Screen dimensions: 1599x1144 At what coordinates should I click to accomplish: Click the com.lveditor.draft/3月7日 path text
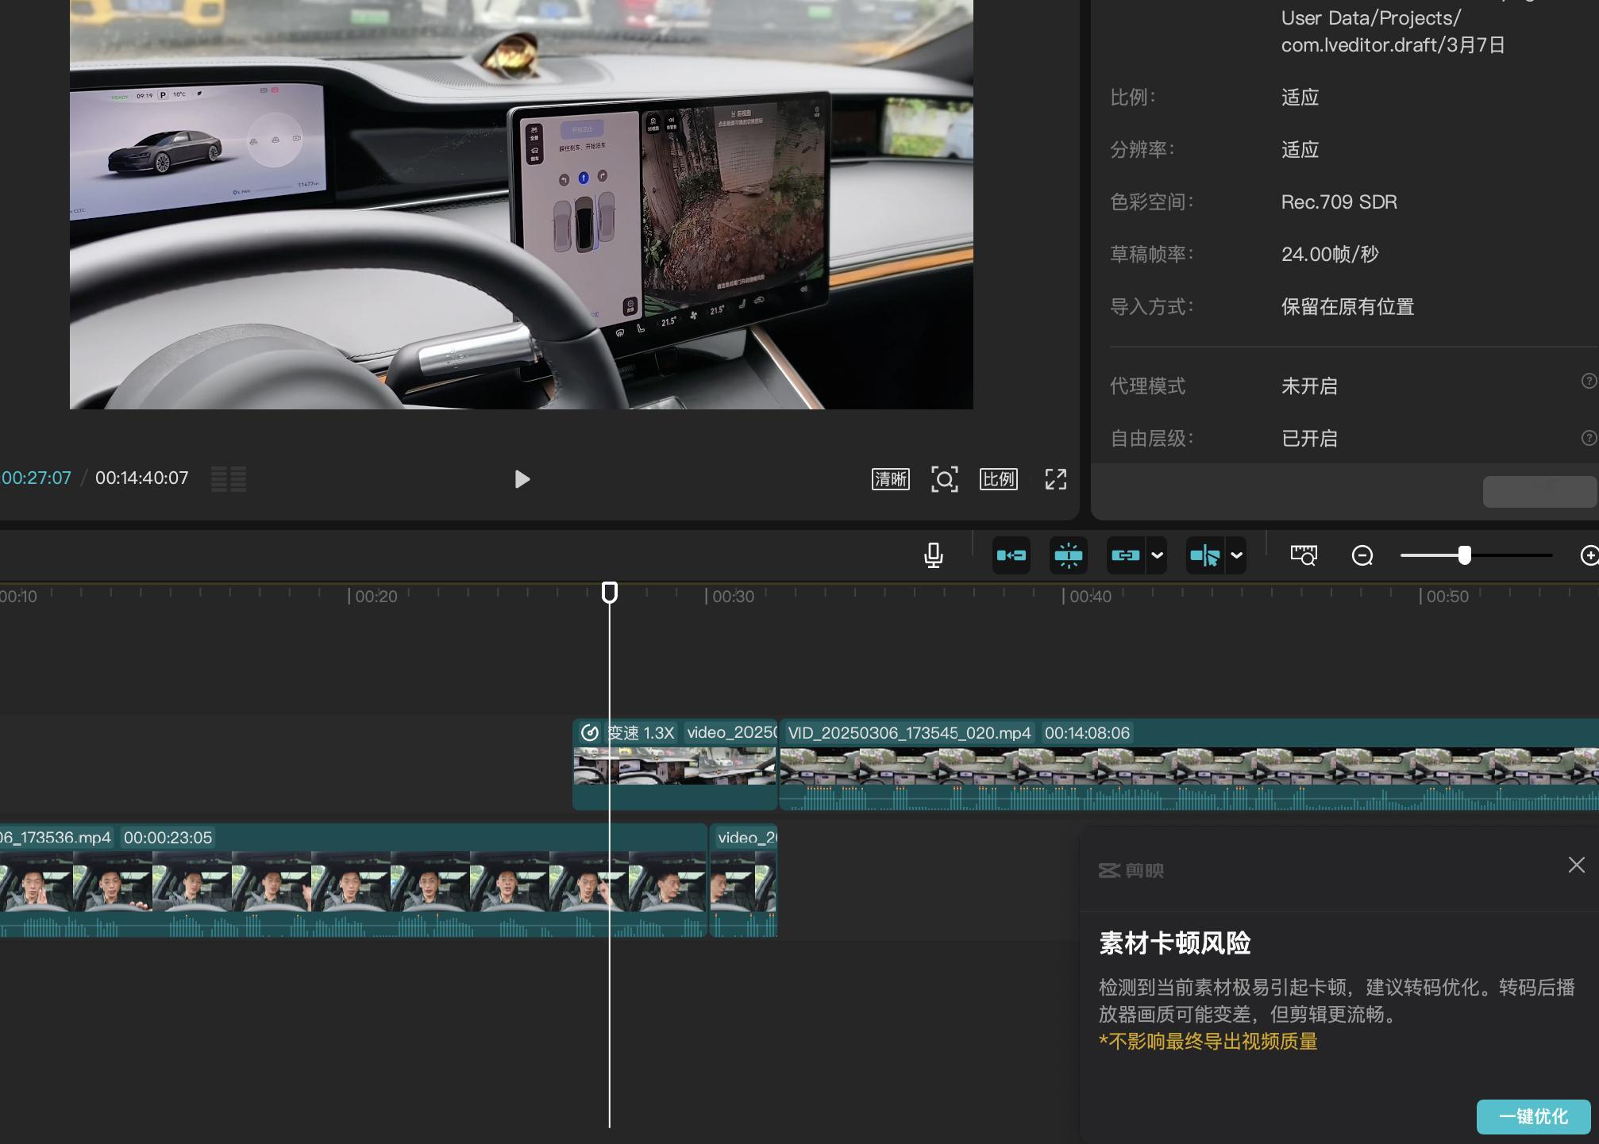point(1393,45)
